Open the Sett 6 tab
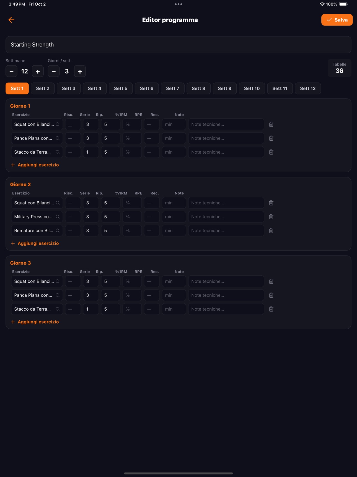This screenshot has height=477, width=357. pyautogui.click(x=147, y=88)
